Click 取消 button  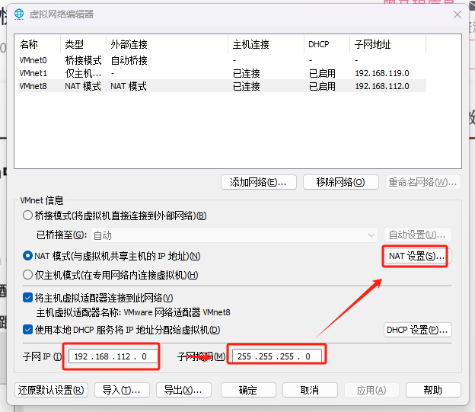coord(310,390)
